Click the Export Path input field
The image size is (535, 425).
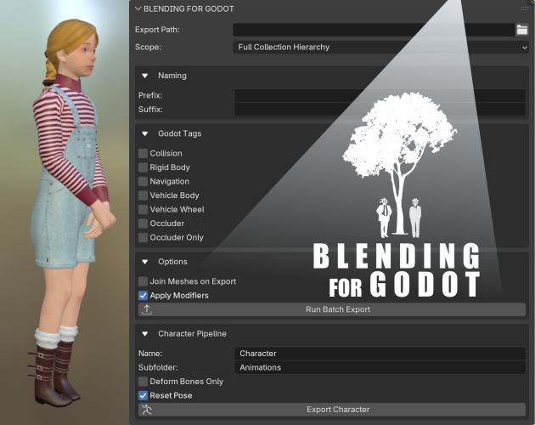374,30
